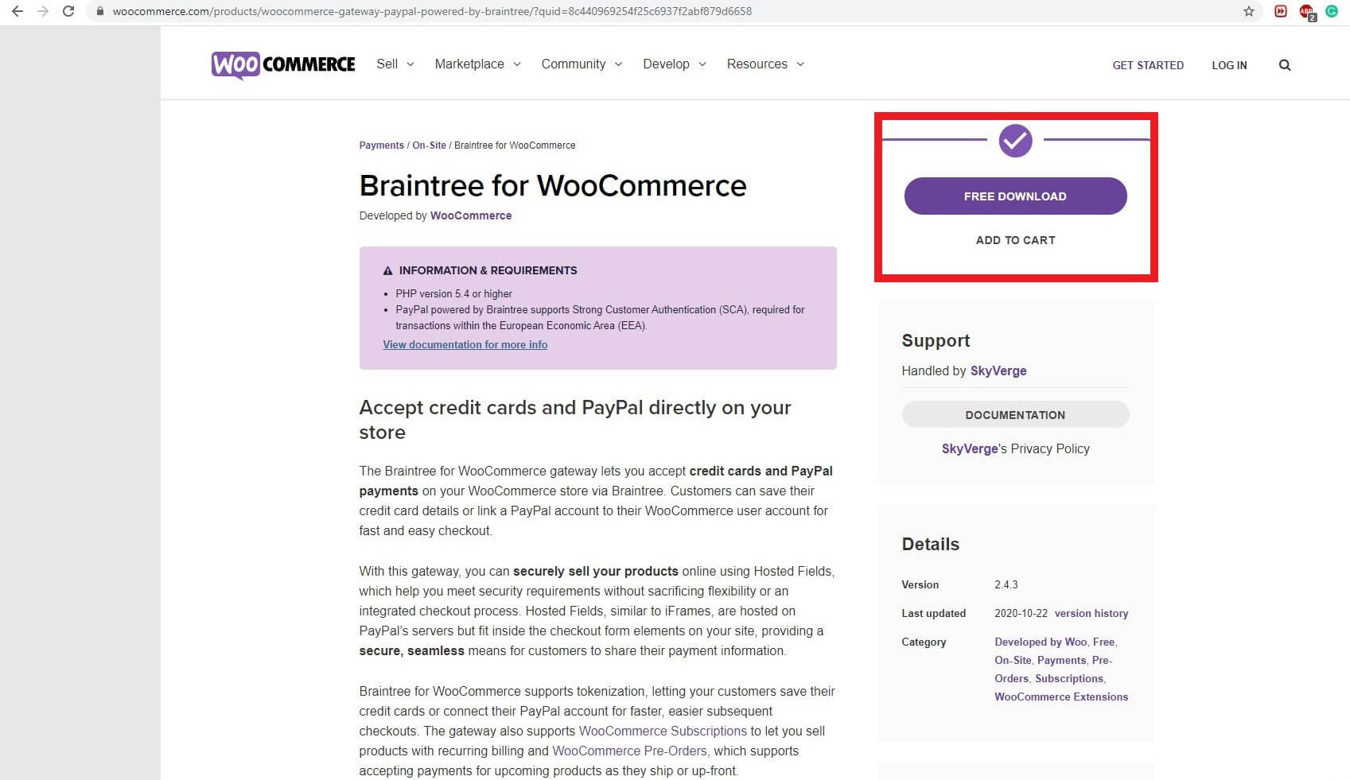Open site search magnifier icon

[1285, 65]
